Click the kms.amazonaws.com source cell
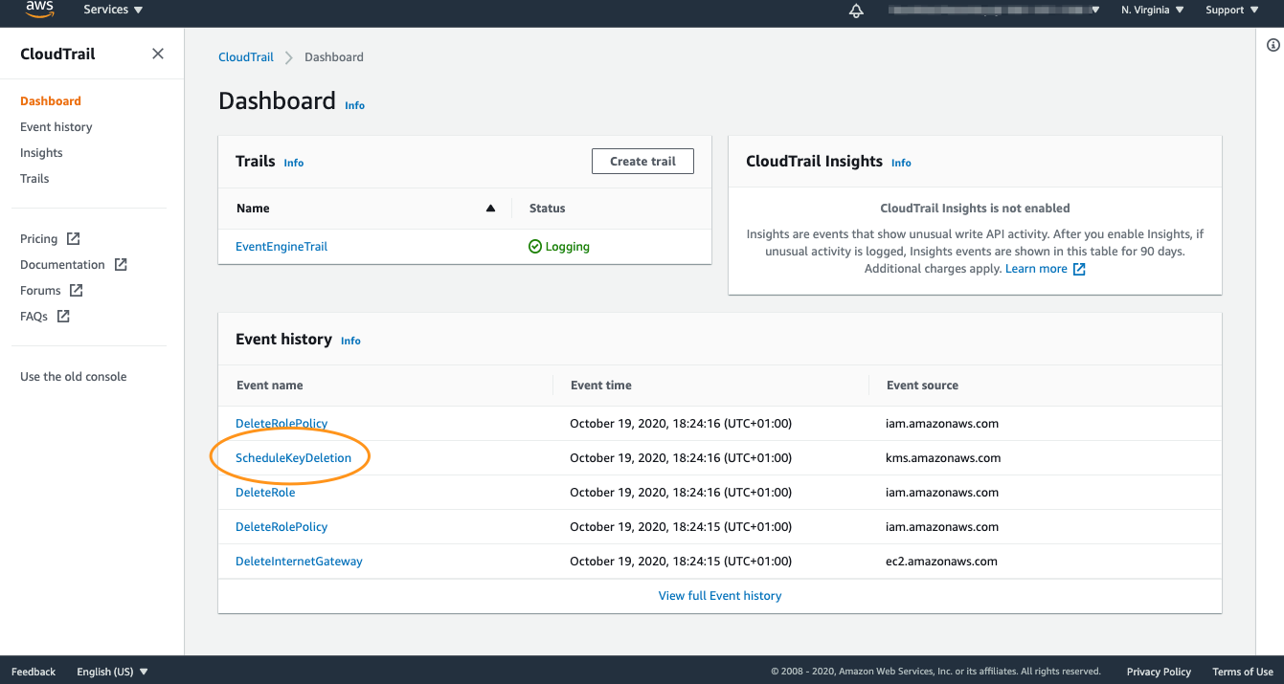 (943, 457)
